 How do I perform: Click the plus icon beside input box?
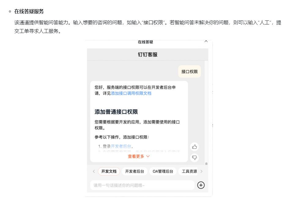(201, 185)
